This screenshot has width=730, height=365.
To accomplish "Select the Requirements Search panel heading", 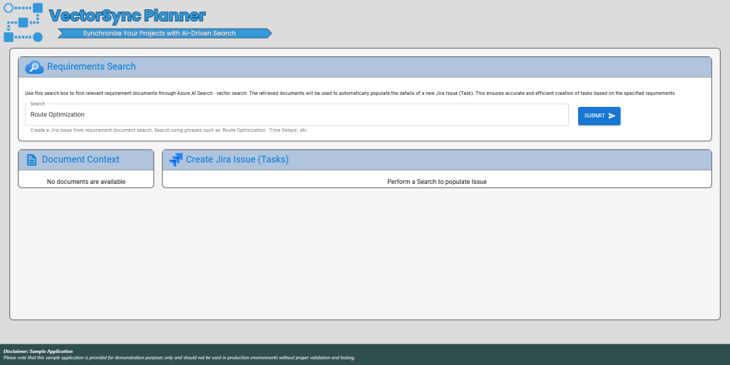I will click(91, 67).
